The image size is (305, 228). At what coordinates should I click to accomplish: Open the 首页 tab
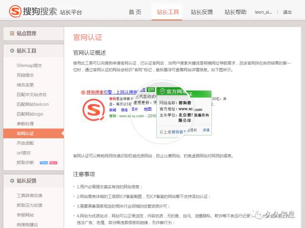point(135,12)
